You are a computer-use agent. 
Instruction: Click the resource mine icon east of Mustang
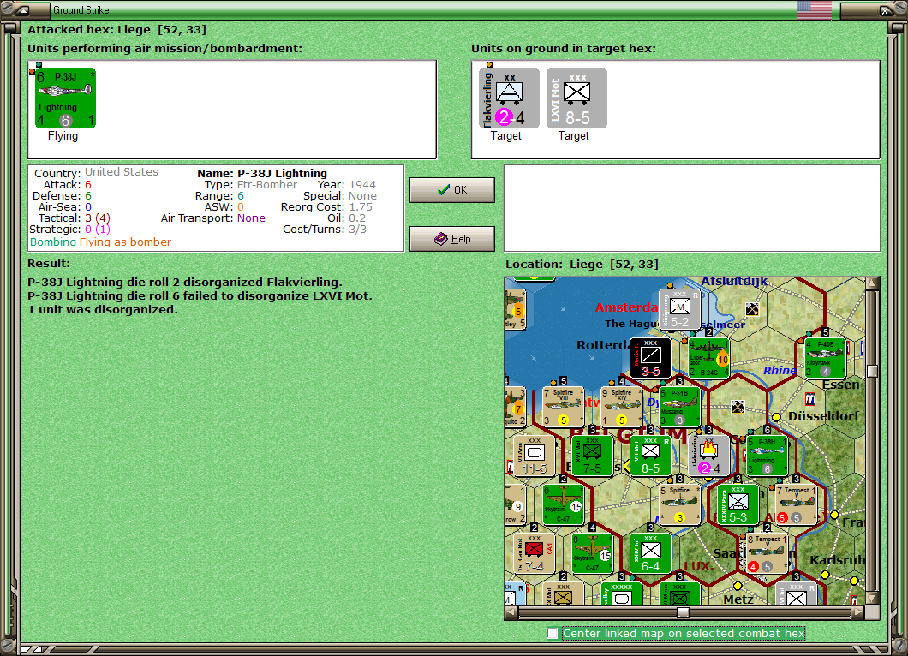tap(738, 407)
